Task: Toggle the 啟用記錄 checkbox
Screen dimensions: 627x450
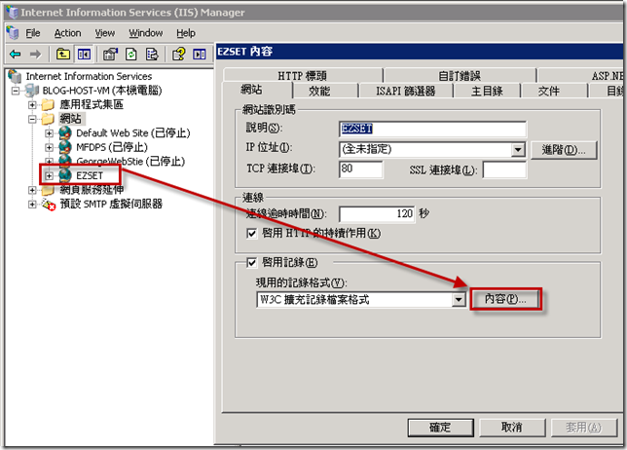Action: pyautogui.click(x=251, y=262)
